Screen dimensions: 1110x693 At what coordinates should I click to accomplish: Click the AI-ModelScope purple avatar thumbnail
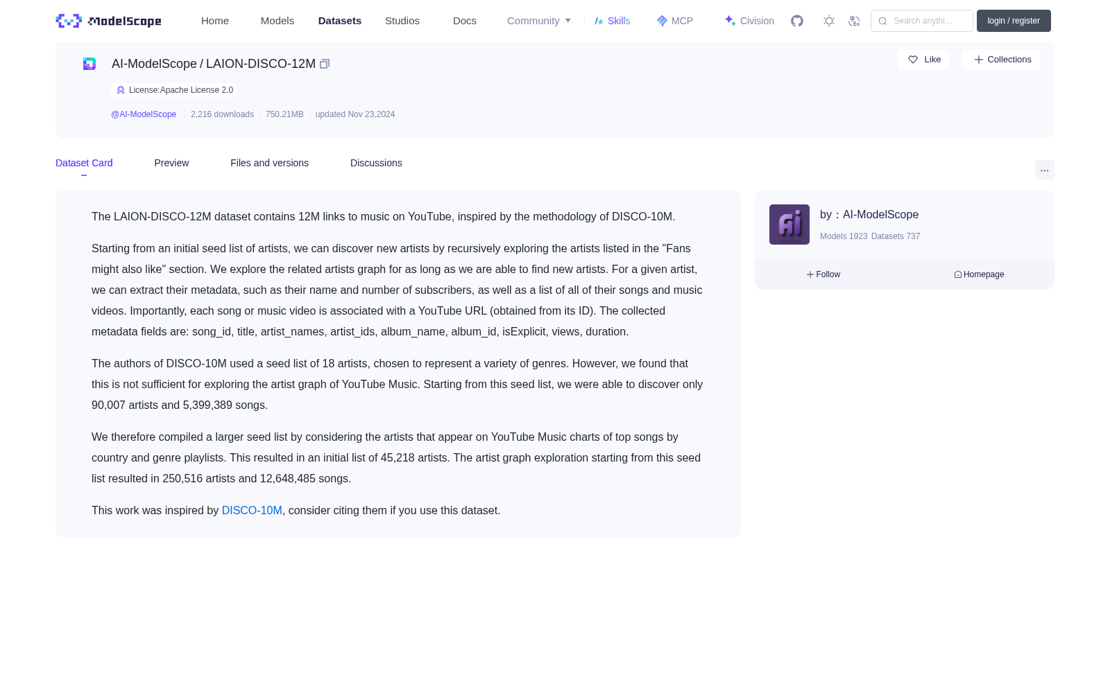789,225
